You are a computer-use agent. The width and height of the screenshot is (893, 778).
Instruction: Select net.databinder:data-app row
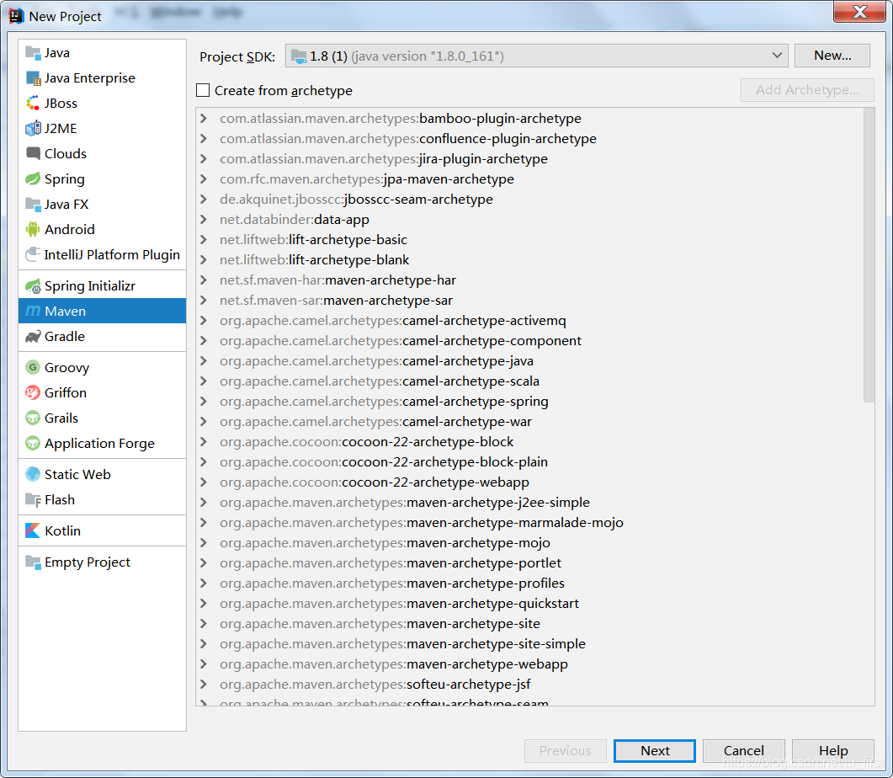click(529, 219)
